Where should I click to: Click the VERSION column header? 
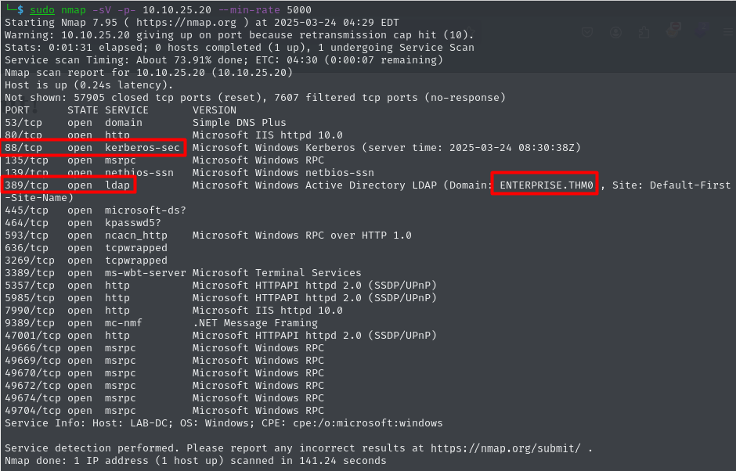(x=214, y=110)
